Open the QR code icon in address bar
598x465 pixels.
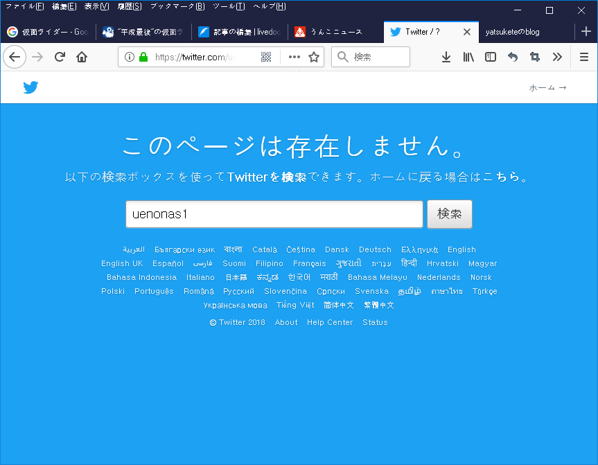266,57
